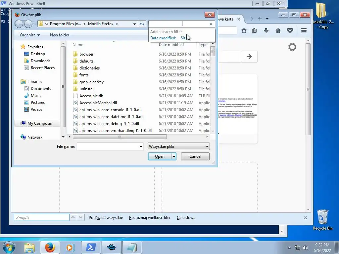This screenshot has height=254, width=339.
Task: Find previous match arrow in find bar
Action: (73, 218)
